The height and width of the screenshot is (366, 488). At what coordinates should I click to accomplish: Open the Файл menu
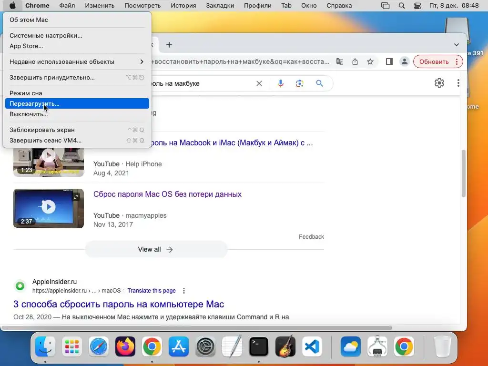pyautogui.click(x=67, y=6)
